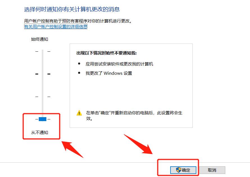This screenshot has width=250, height=177.
Task: Set slider to topmost tick under 始终通知
Action: (43, 51)
